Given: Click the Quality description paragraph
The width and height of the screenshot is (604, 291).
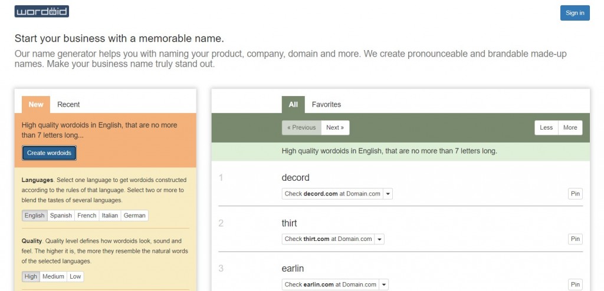Looking at the screenshot, I should coord(105,251).
